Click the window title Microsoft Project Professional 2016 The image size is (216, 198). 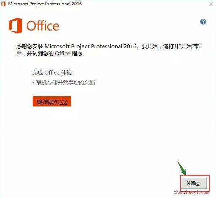pos(45,4)
